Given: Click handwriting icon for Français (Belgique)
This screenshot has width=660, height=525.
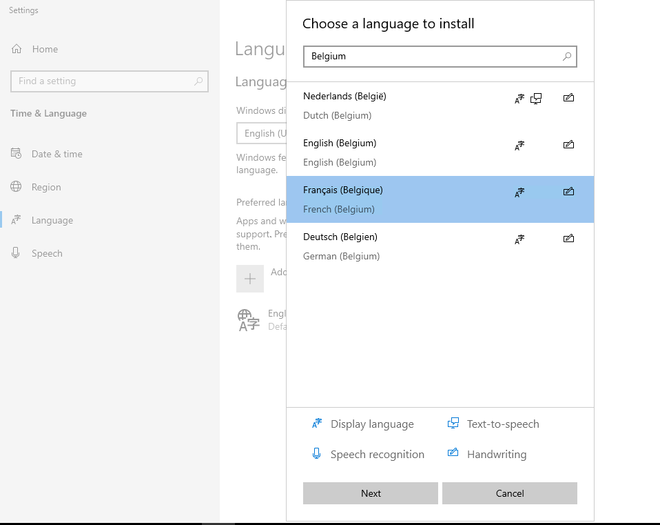Looking at the screenshot, I should (568, 192).
